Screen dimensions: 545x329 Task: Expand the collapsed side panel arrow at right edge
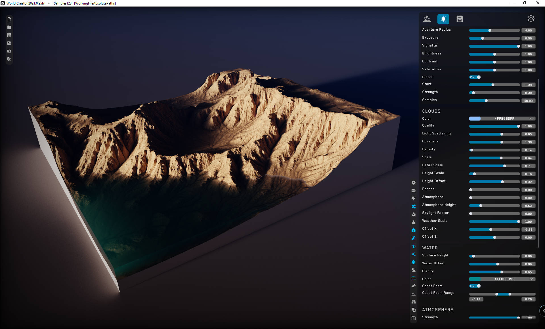pos(543,311)
